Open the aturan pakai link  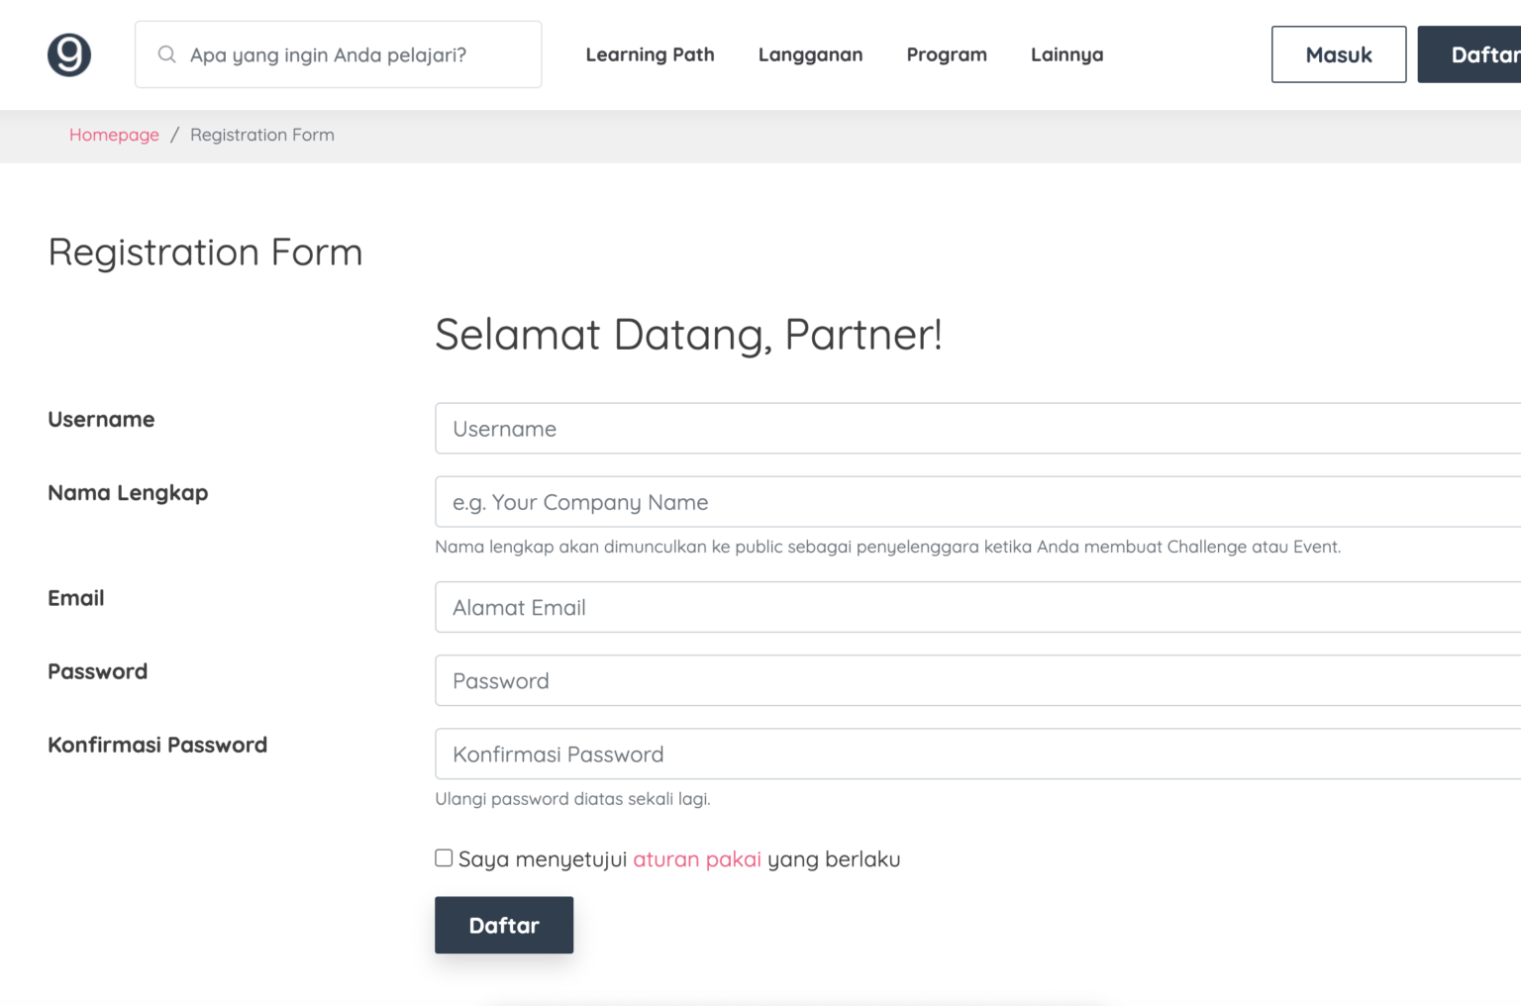[x=697, y=859]
